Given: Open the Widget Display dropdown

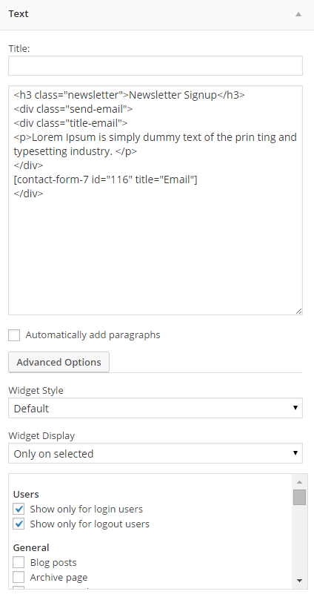Looking at the screenshot, I should (x=156, y=453).
